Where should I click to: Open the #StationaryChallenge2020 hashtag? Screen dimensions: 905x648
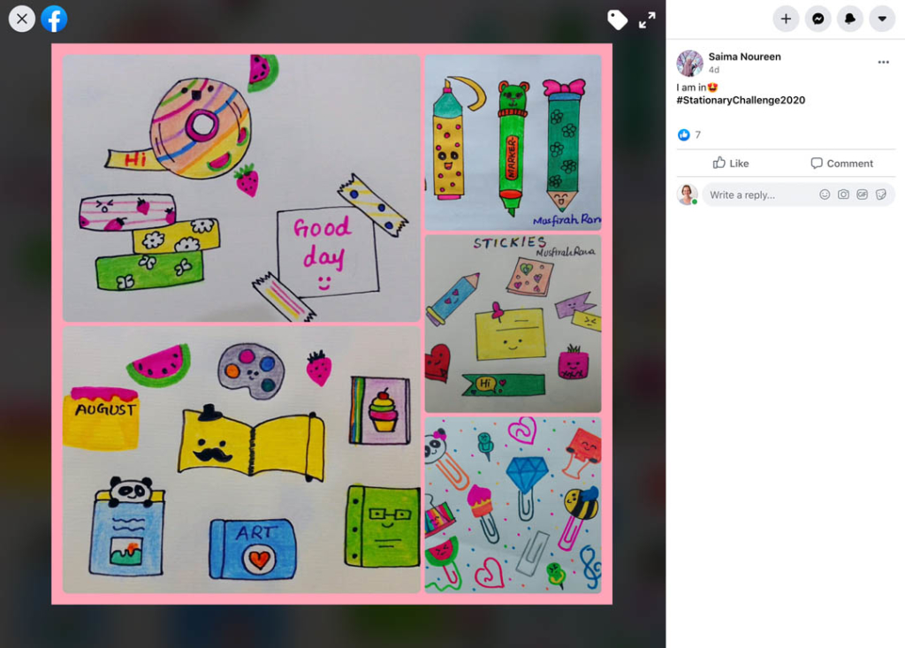click(741, 100)
